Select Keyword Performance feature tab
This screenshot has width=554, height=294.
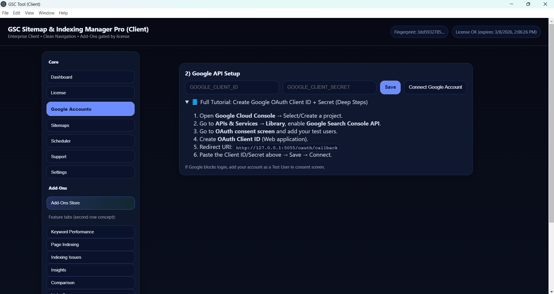coord(90,232)
